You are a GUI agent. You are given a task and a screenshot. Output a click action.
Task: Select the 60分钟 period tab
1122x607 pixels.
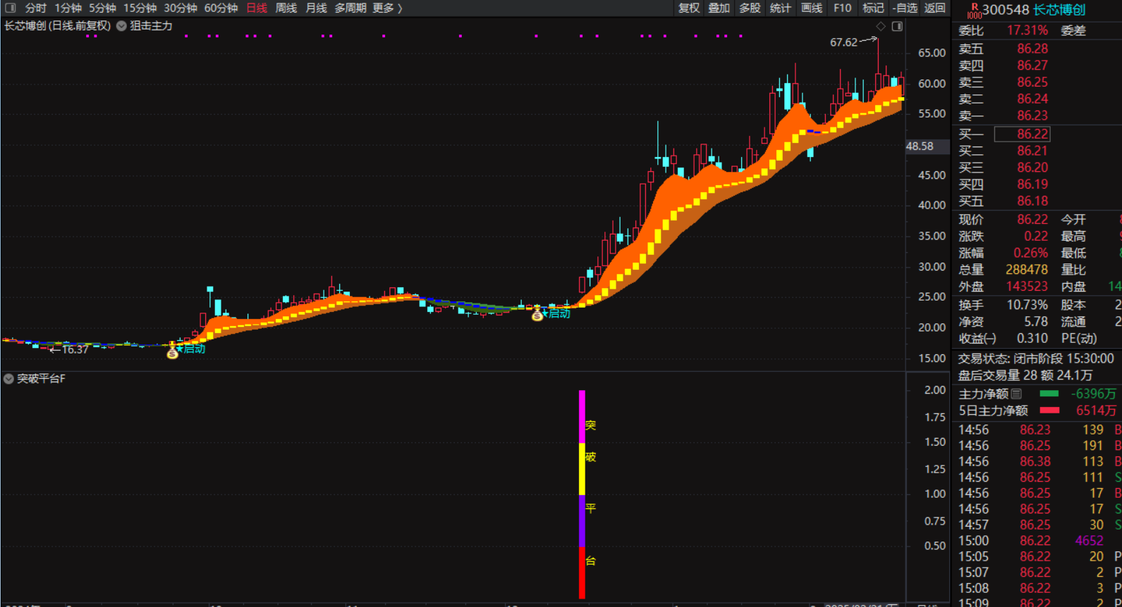click(221, 8)
